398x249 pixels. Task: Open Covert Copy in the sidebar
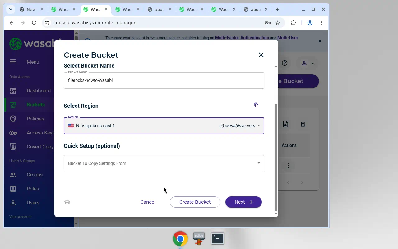(40, 147)
